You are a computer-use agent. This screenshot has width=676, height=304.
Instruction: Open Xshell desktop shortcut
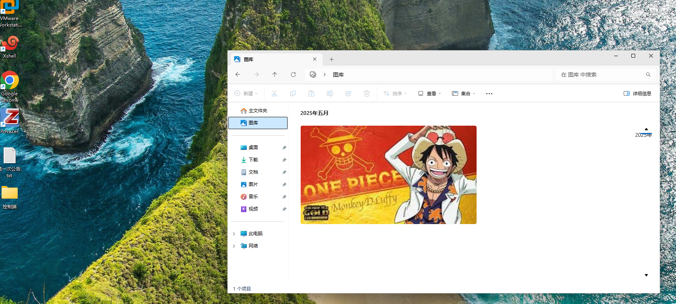10,47
